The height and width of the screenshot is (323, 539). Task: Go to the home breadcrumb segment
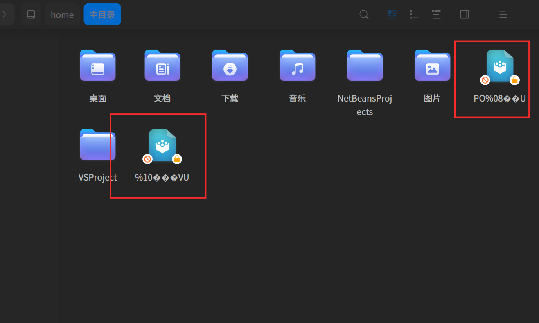tap(62, 15)
